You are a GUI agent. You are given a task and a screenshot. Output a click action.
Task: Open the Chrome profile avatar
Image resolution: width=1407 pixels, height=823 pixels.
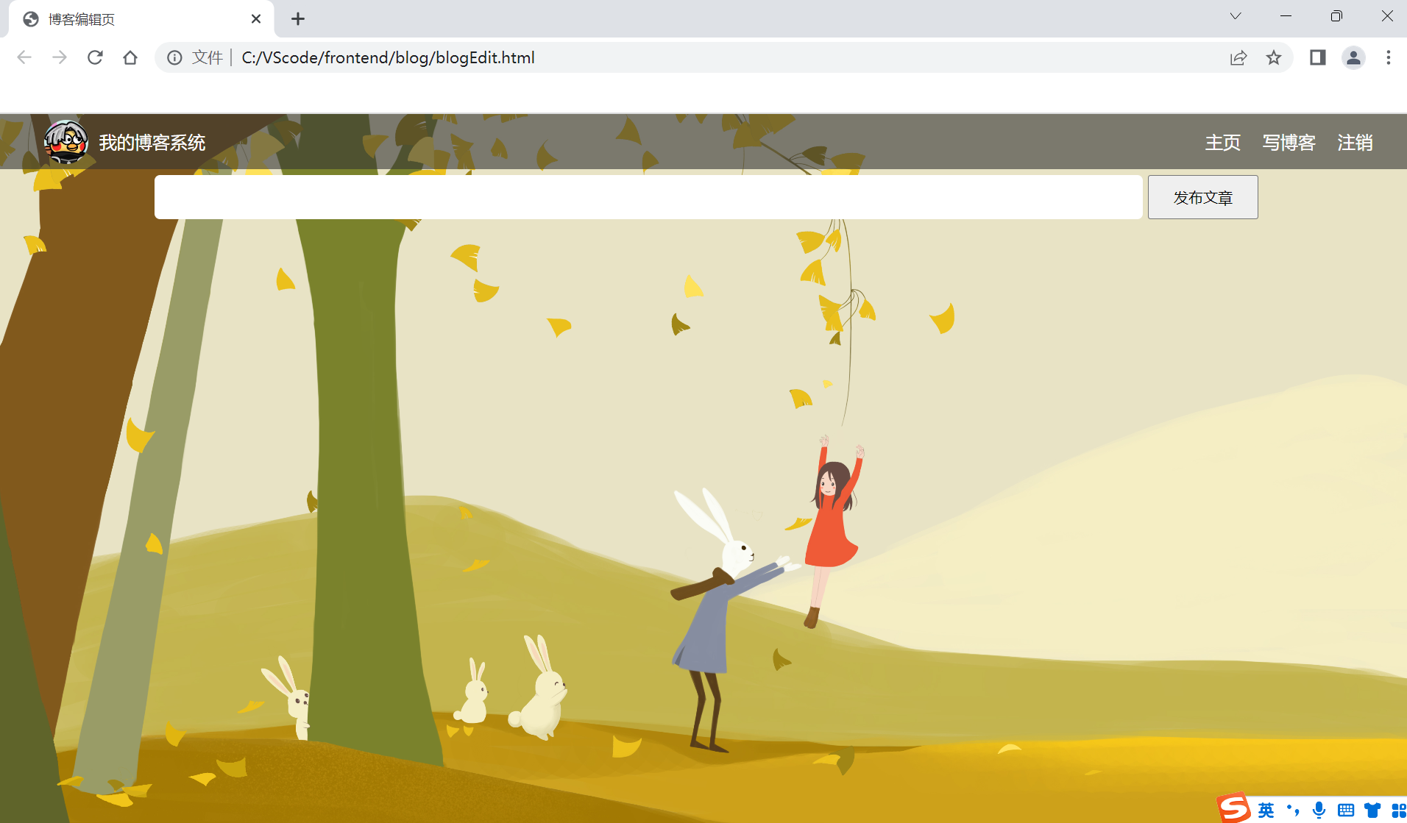(x=1353, y=57)
